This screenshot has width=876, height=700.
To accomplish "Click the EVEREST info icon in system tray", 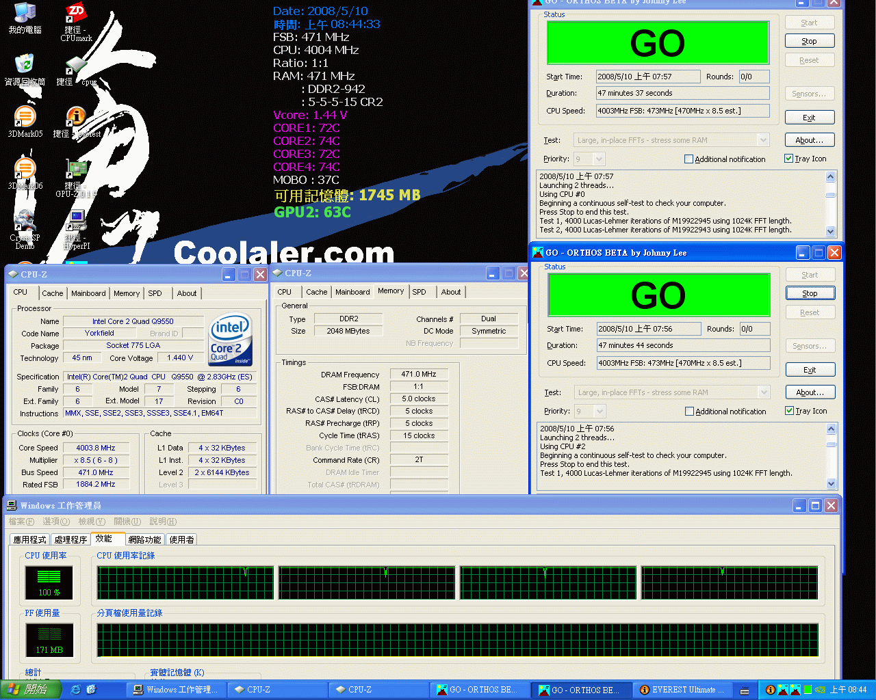I will coord(770,690).
